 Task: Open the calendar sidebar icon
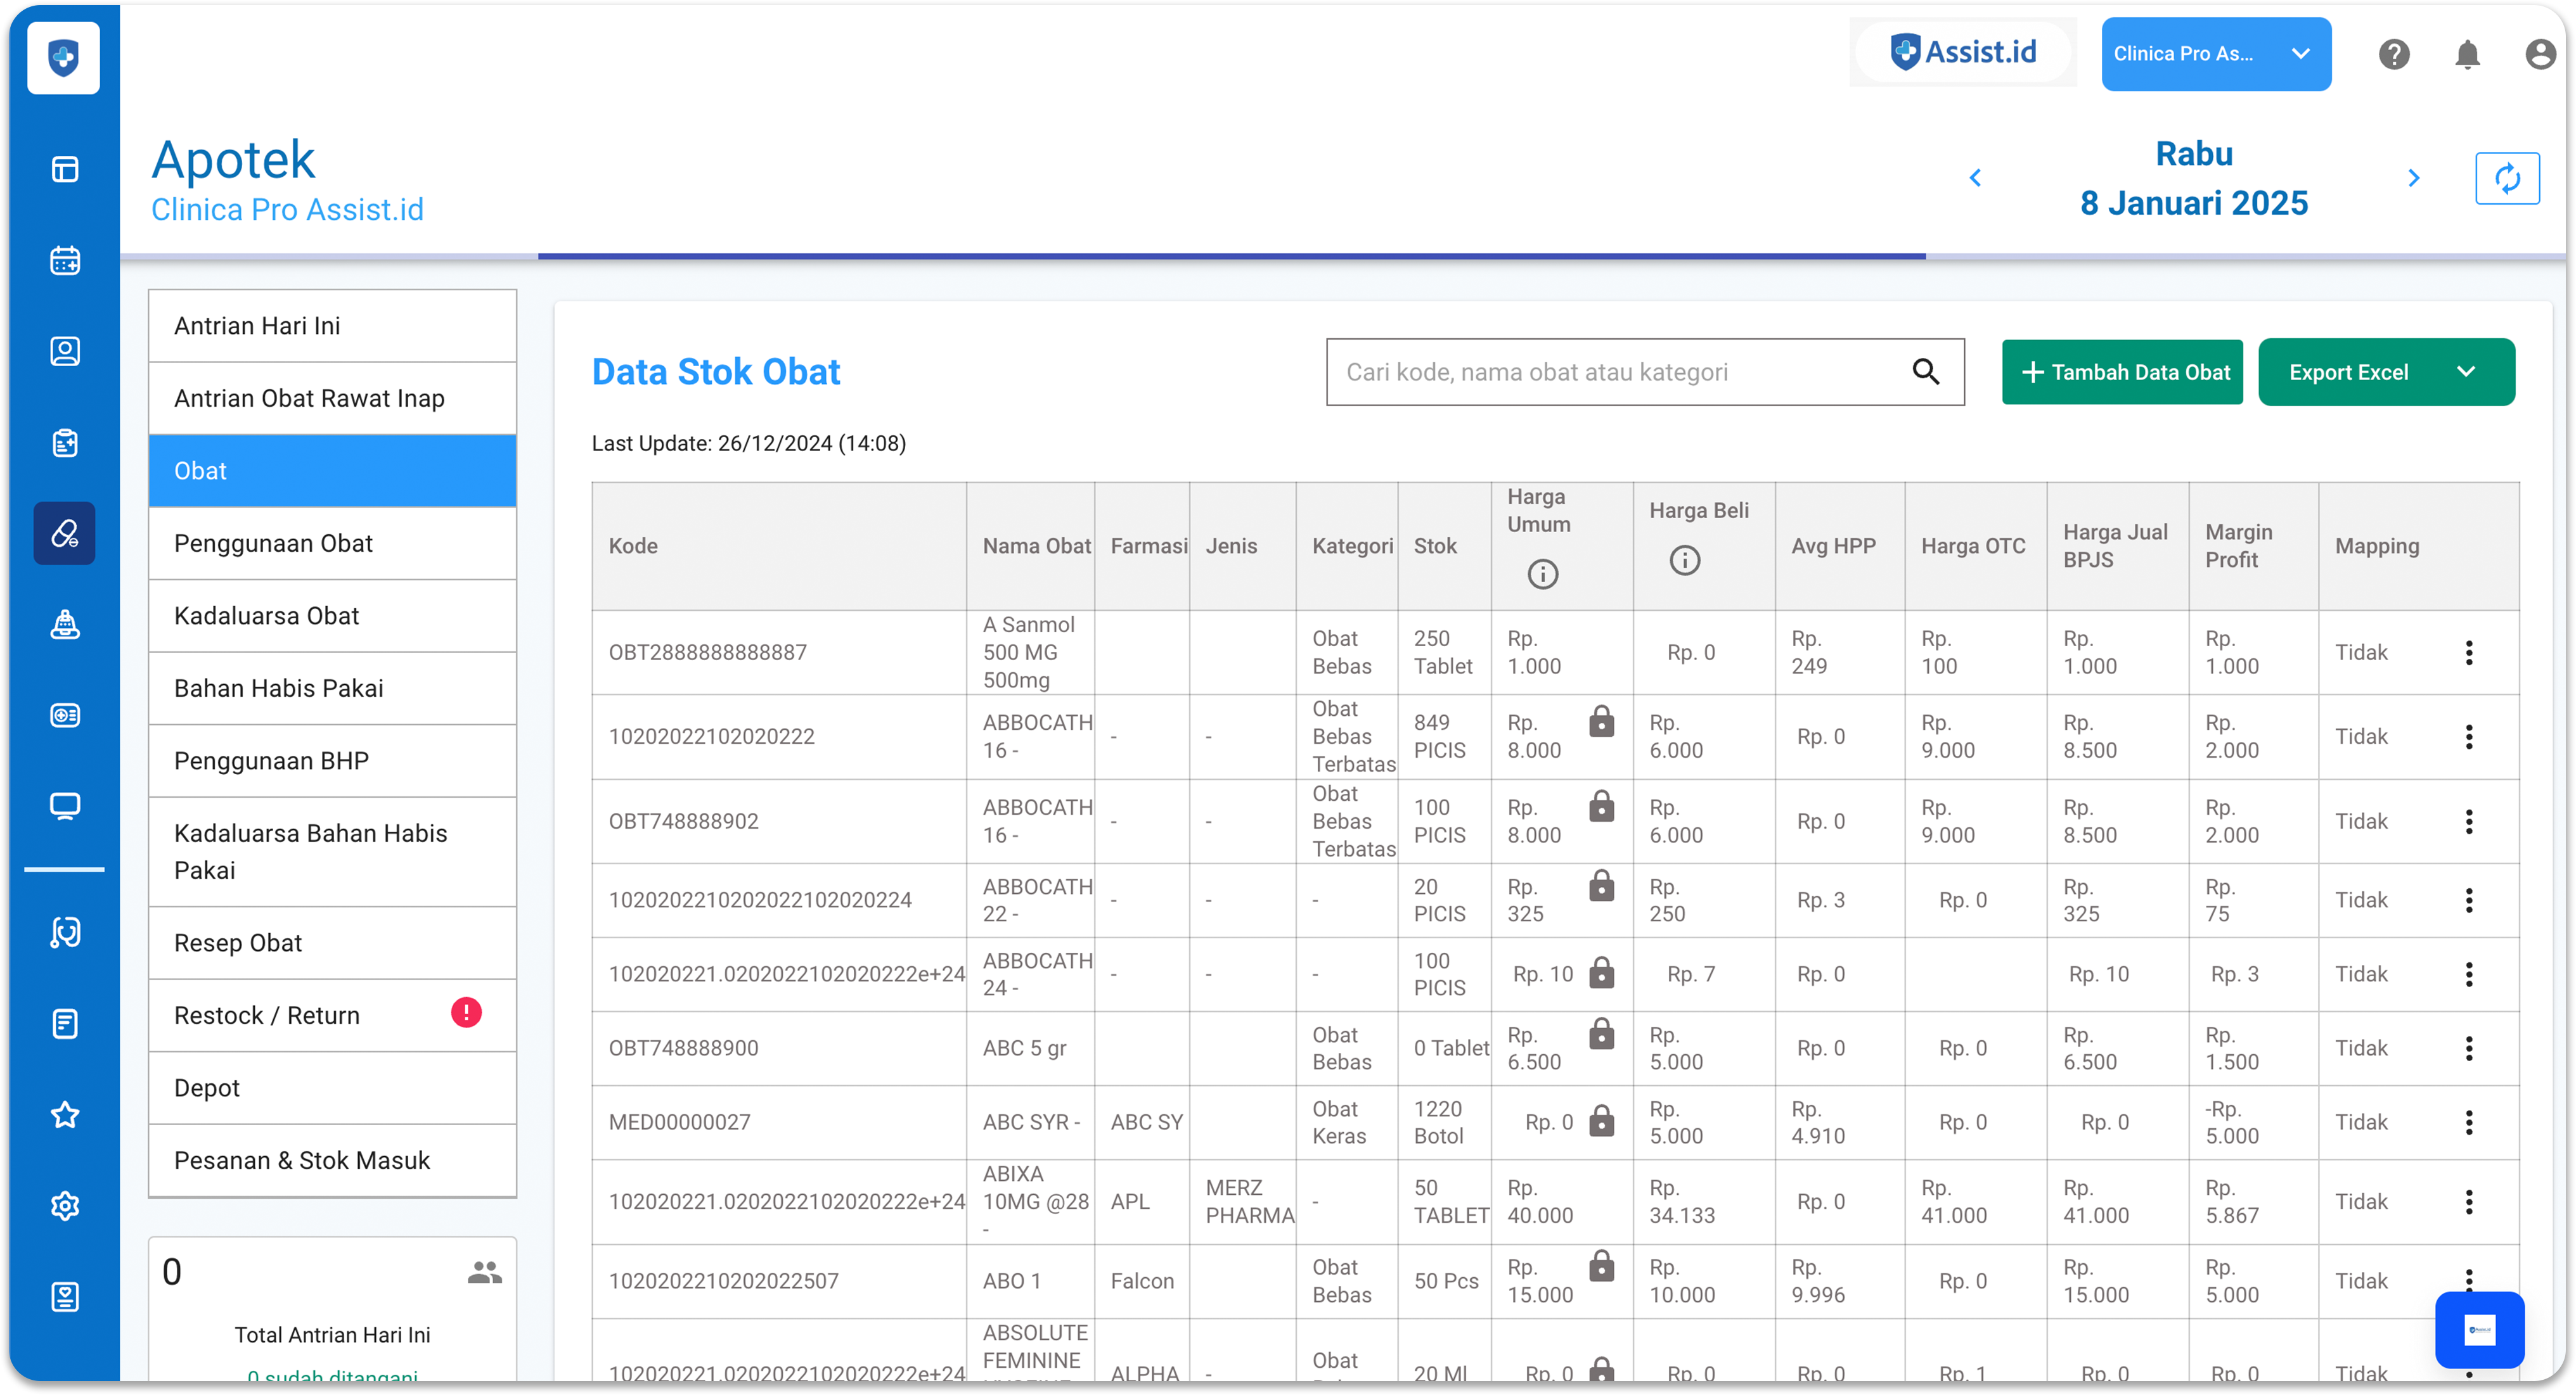pyautogui.click(x=65, y=261)
